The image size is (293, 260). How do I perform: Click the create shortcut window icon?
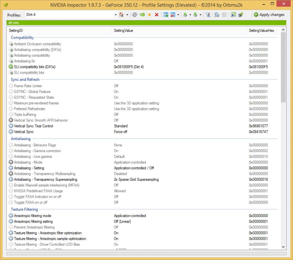tap(233, 15)
